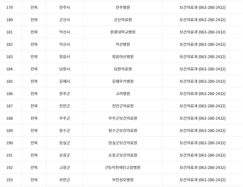Click 김제우석병원 hospital name
This screenshot has width=243, height=187.
(123, 81)
